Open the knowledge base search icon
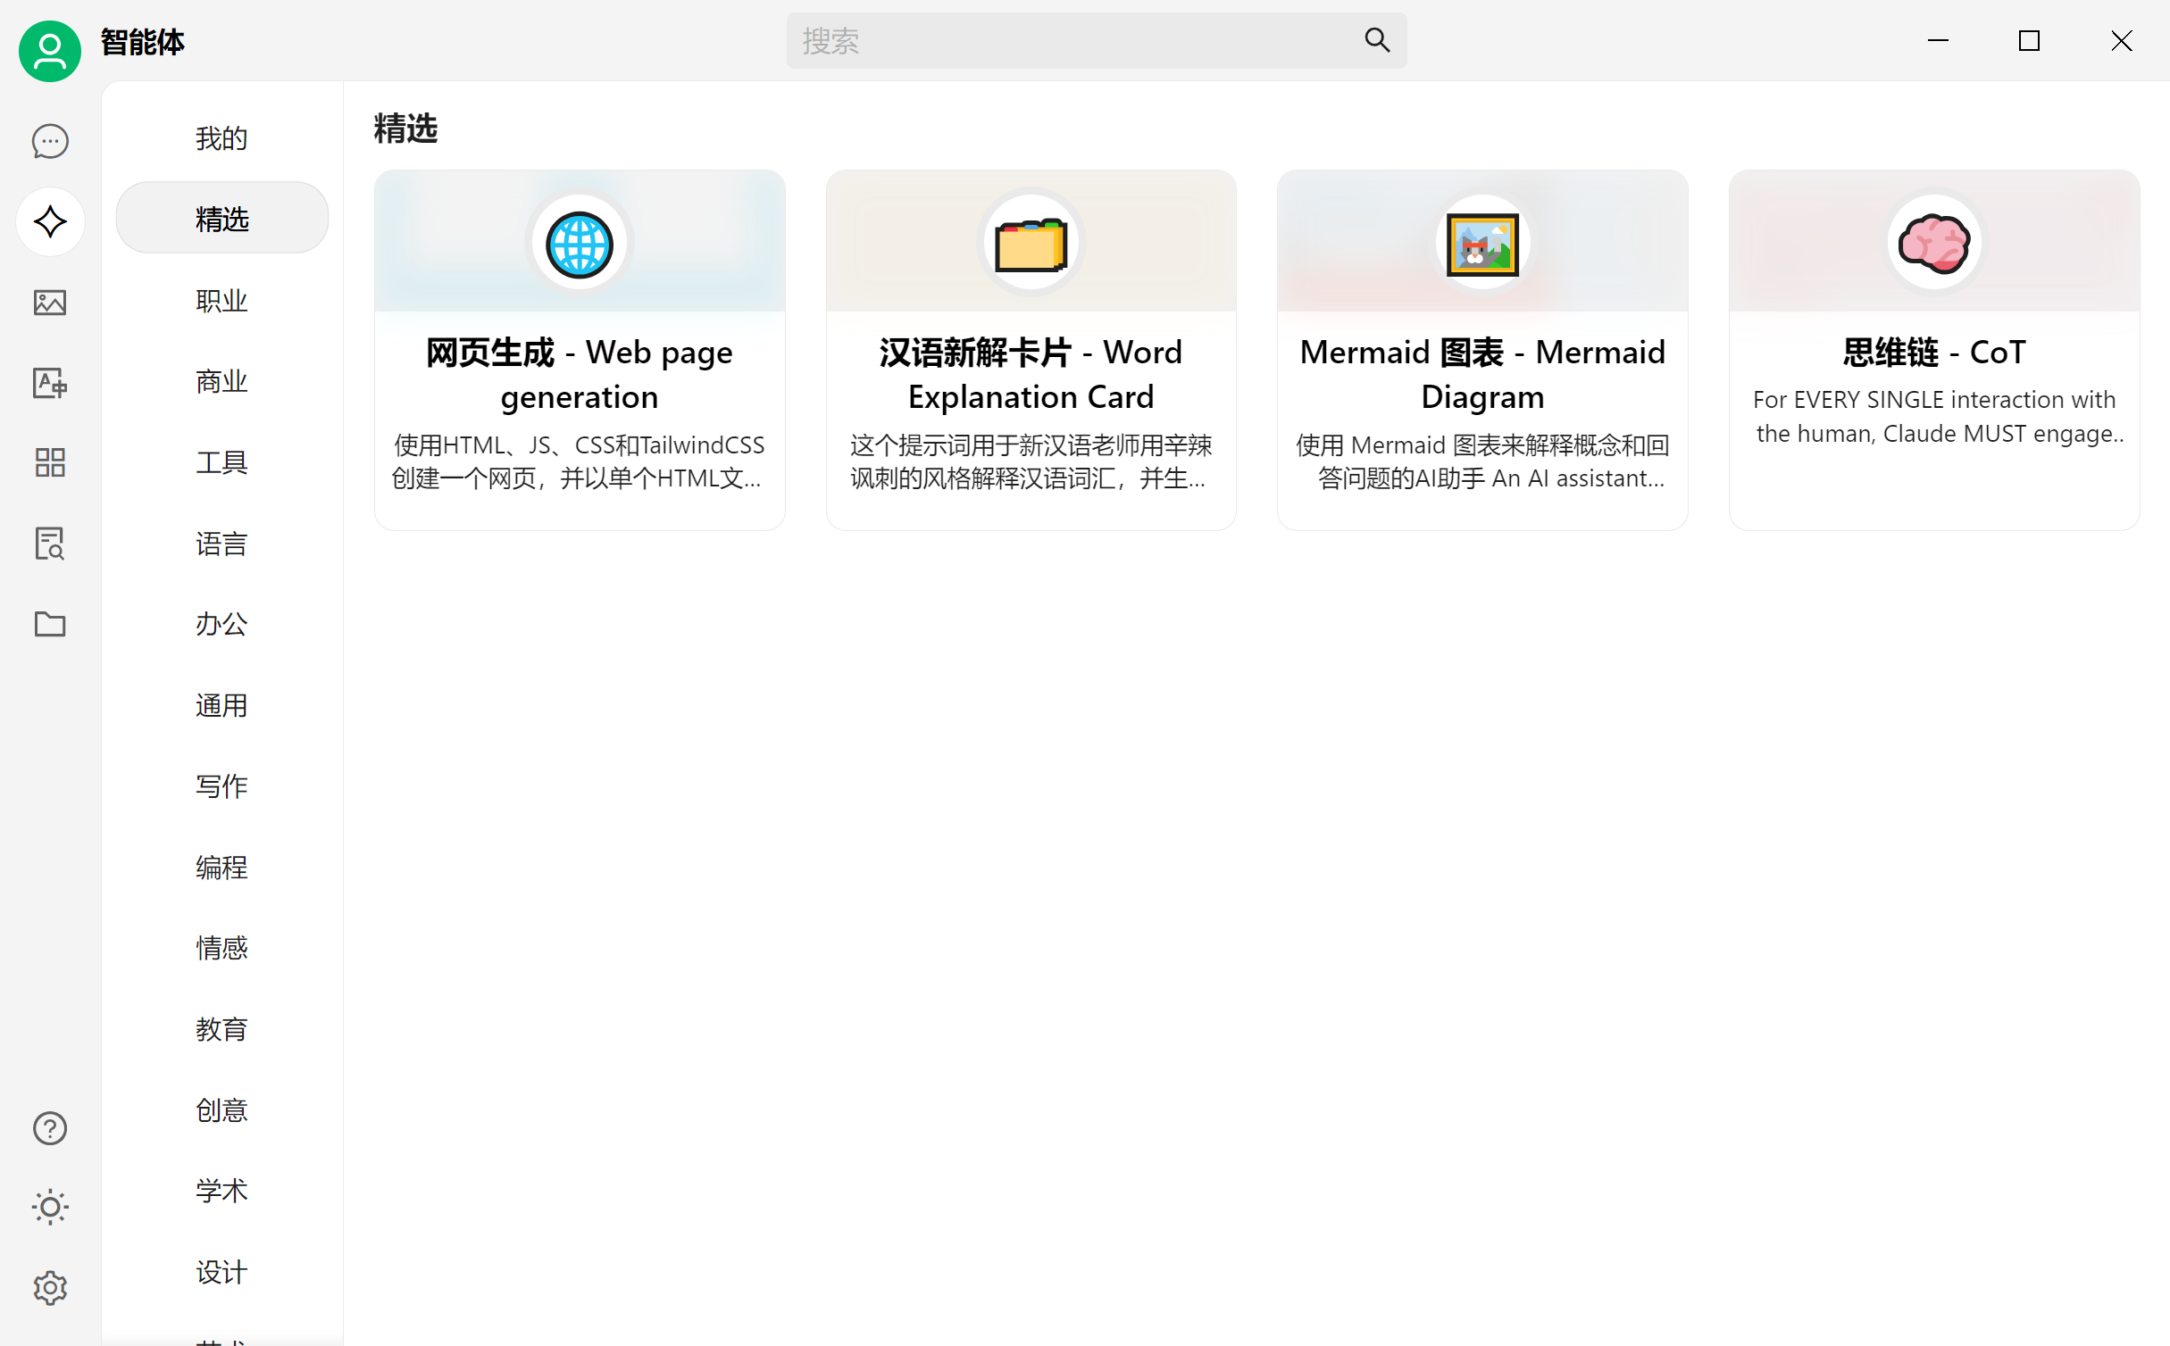2170x1346 pixels. click(x=50, y=543)
